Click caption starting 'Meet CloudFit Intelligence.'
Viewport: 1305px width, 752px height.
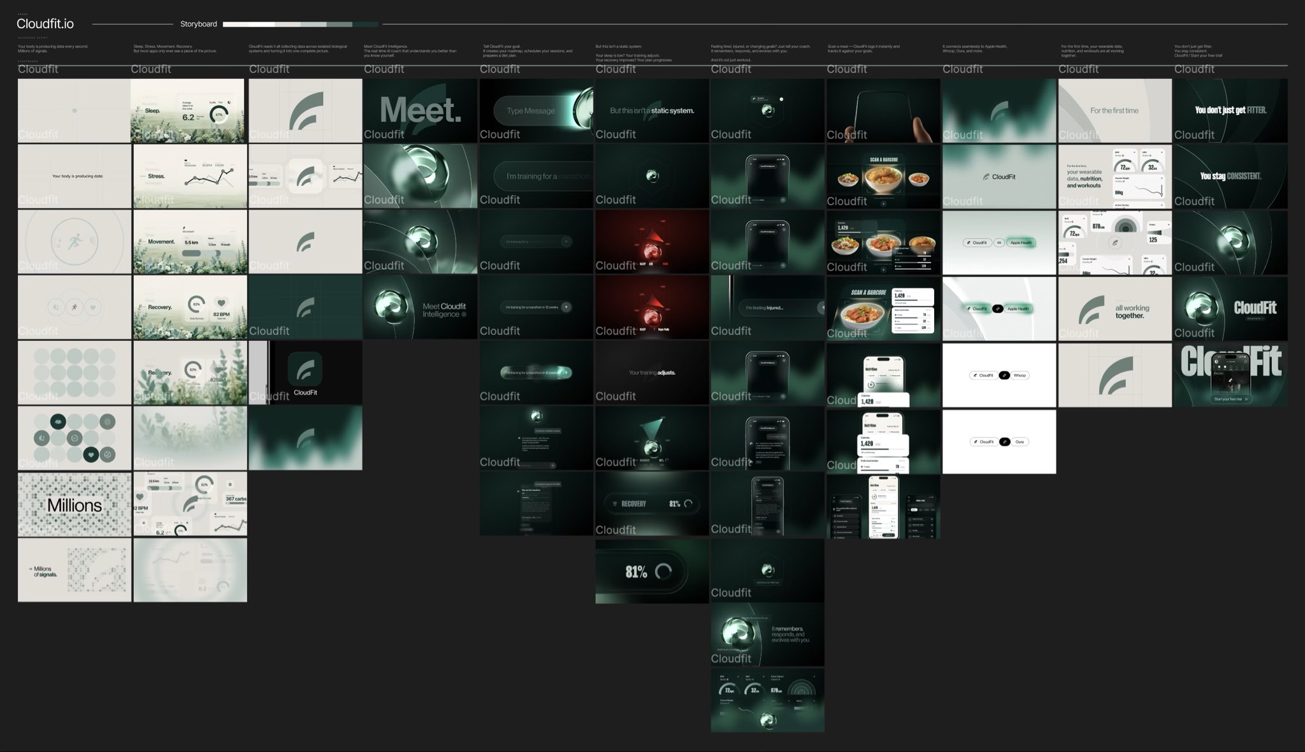(x=410, y=51)
